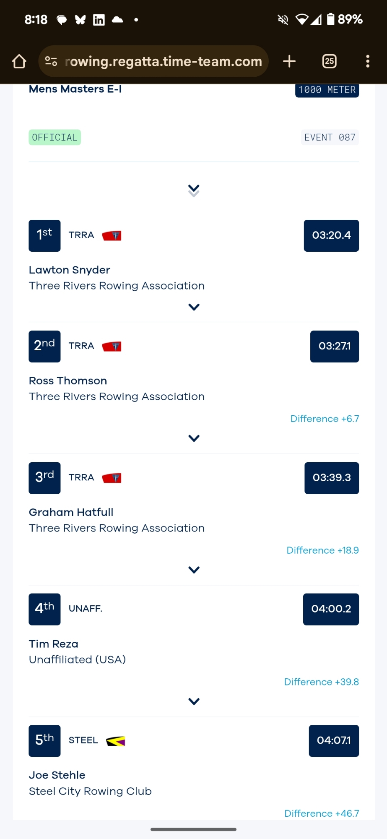Expand the double-chevron under event header
This screenshot has width=387, height=839.
[x=194, y=190]
